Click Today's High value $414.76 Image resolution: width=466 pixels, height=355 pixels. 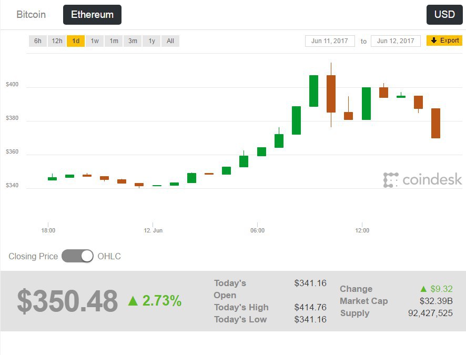(x=310, y=307)
